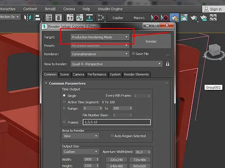The height and width of the screenshot is (168, 225).
Task: Open the Help menu
Action: (86, 9)
